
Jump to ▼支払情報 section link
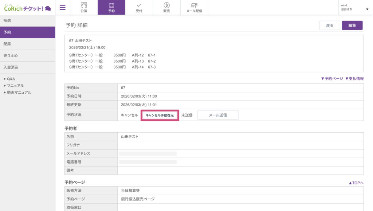coord(354,78)
